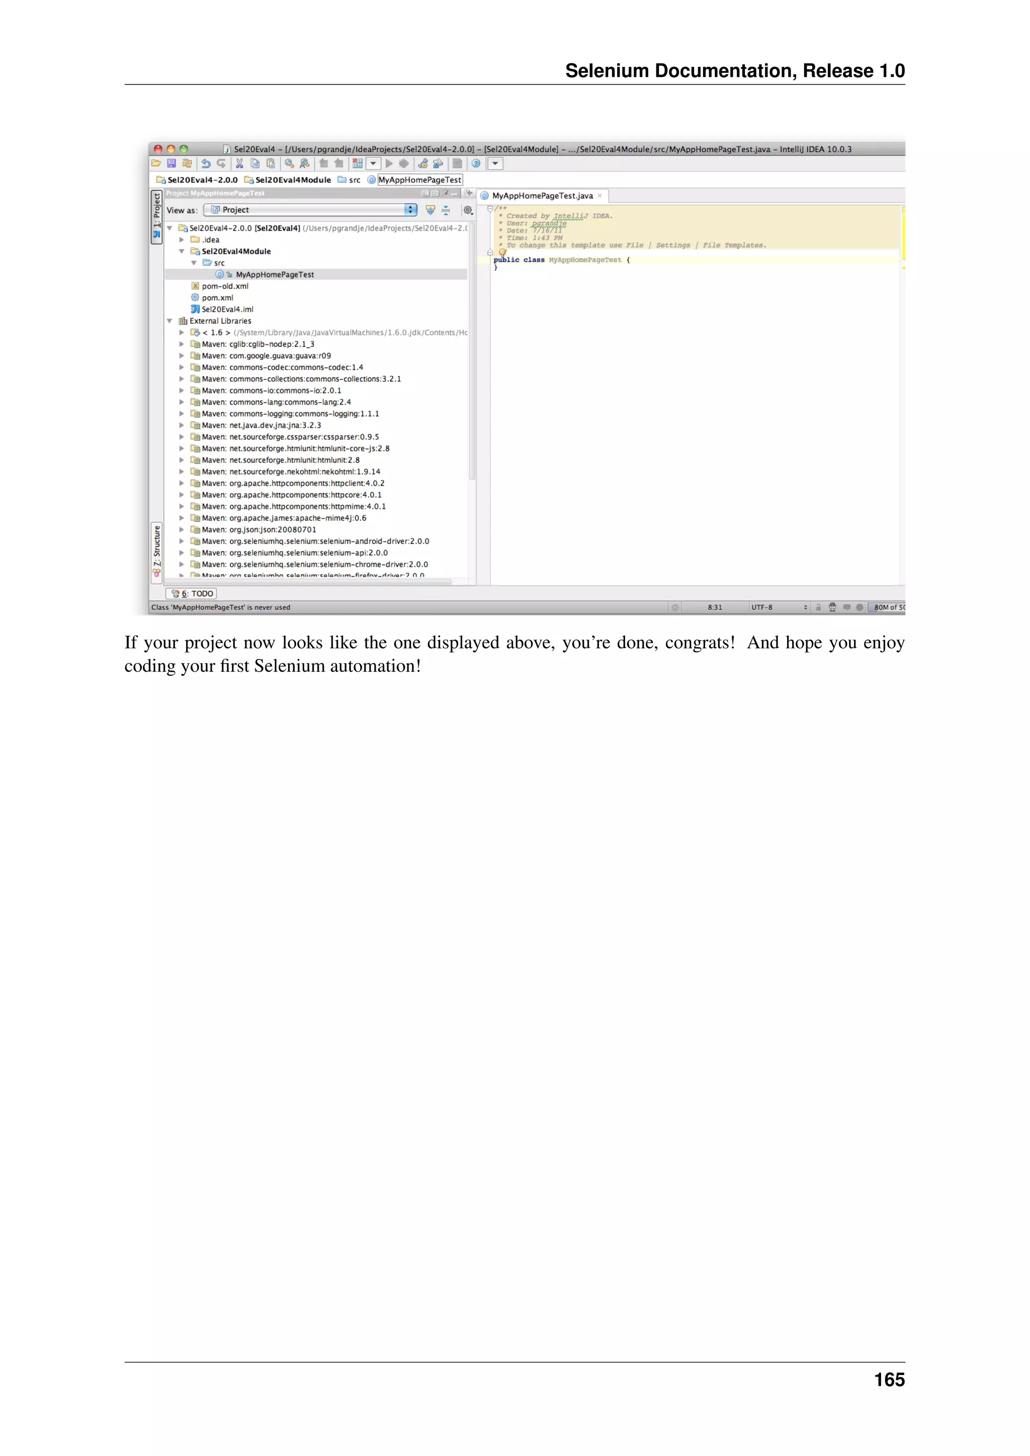Click the Navigate Forward toolbar icon
The image size is (1030, 1456).
tap(338, 163)
